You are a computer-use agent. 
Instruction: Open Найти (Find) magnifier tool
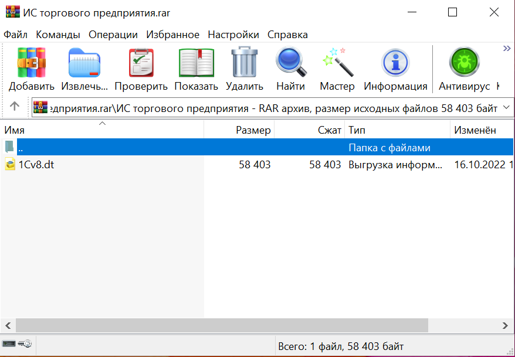[x=291, y=63]
